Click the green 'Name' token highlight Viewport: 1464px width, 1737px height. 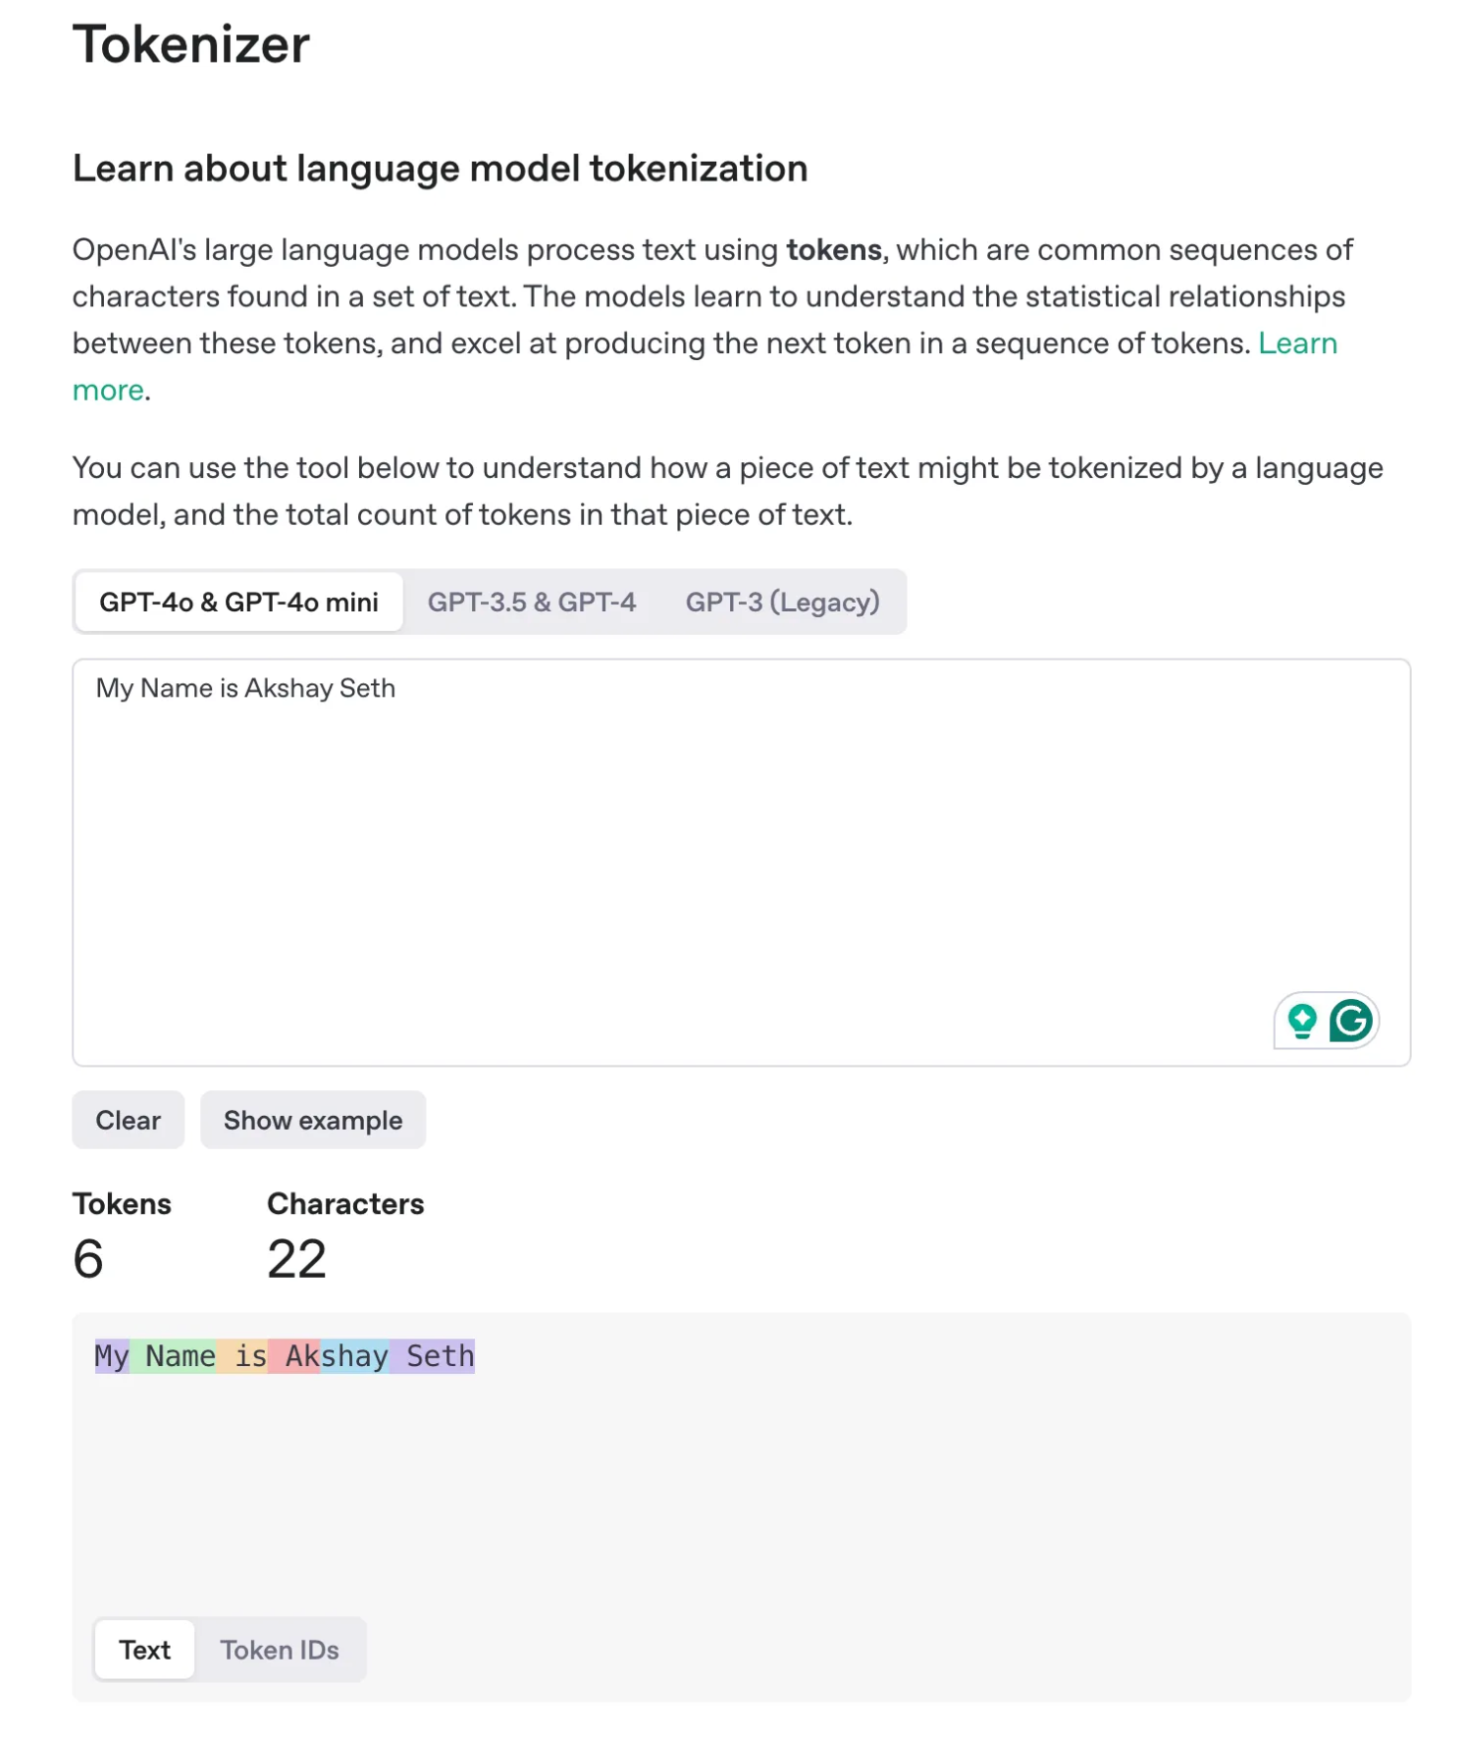pyautogui.click(x=173, y=1356)
